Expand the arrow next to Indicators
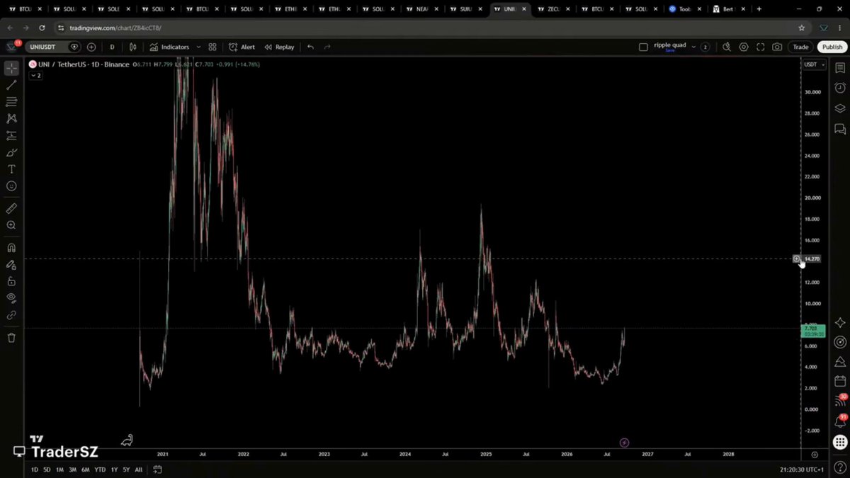The width and height of the screenshot is (850, 478). (198, 47)
